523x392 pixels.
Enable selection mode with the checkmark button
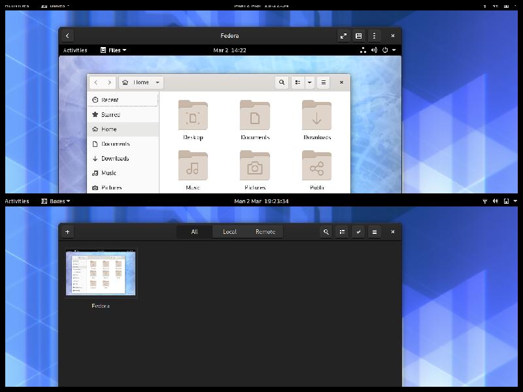point(358,232)
